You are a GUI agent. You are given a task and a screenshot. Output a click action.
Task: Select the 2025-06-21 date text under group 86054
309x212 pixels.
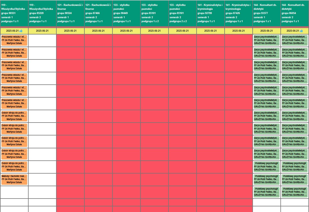[293, 31]
